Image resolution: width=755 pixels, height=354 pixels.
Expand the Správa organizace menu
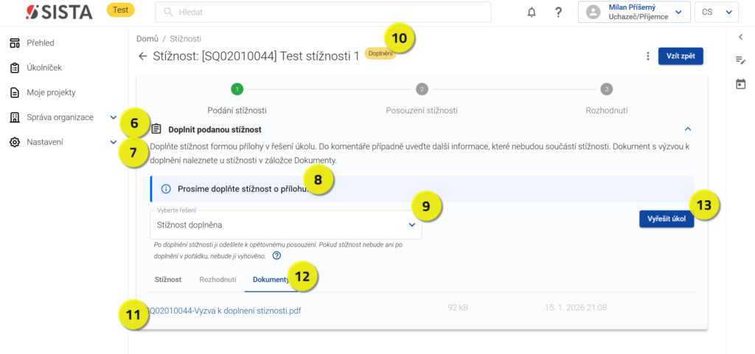(x=113, y=118)
